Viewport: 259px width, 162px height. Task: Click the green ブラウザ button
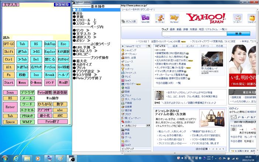pyautogui.click(x=27, y=92)
